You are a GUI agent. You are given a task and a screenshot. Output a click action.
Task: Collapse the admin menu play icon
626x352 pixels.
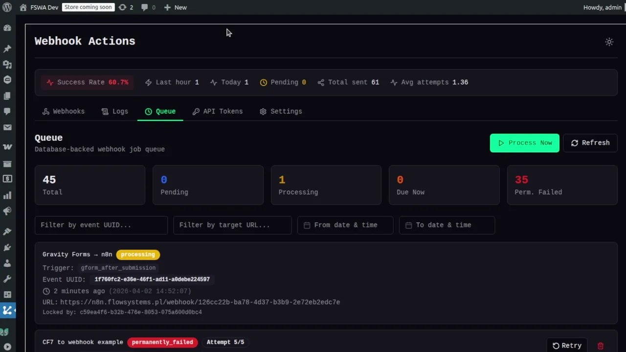point(7,347)
